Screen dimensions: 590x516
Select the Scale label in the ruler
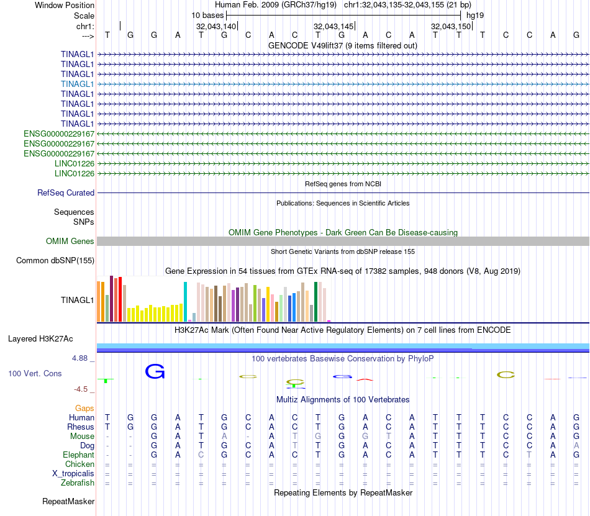(84, 16)
